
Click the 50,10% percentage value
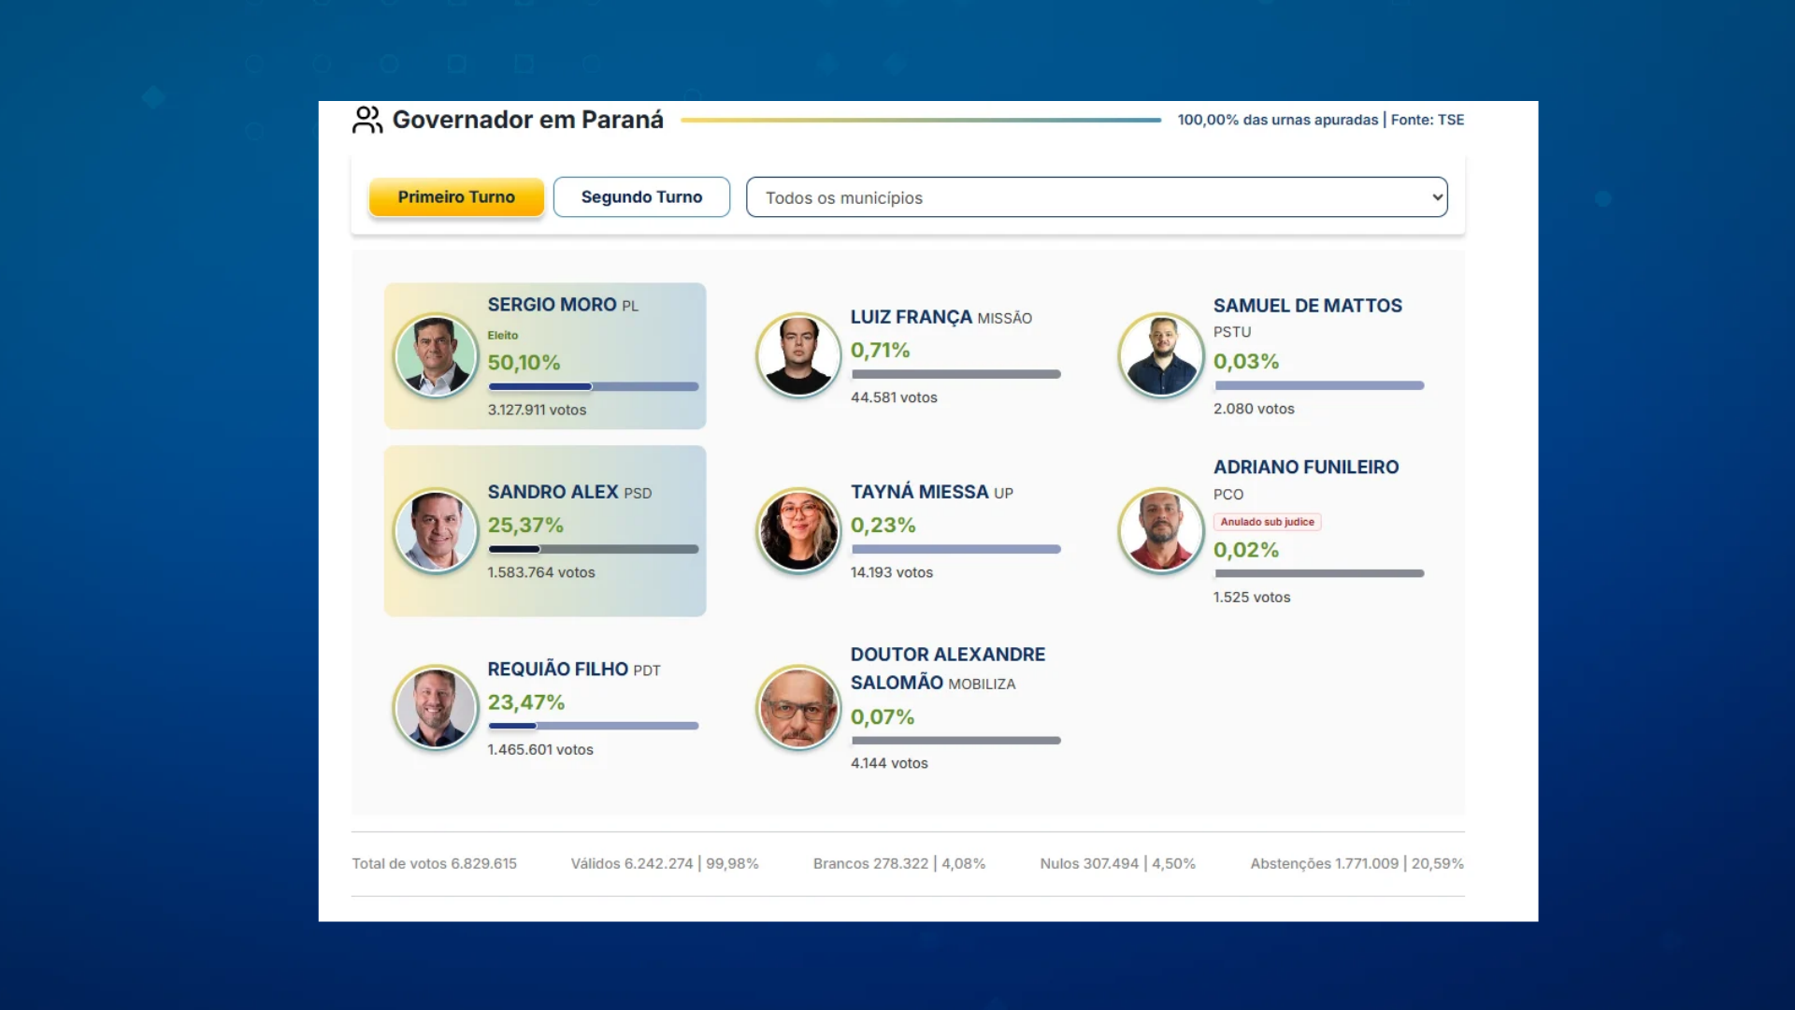[524, 363]
